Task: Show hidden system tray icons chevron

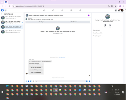Action: point(110,92)
